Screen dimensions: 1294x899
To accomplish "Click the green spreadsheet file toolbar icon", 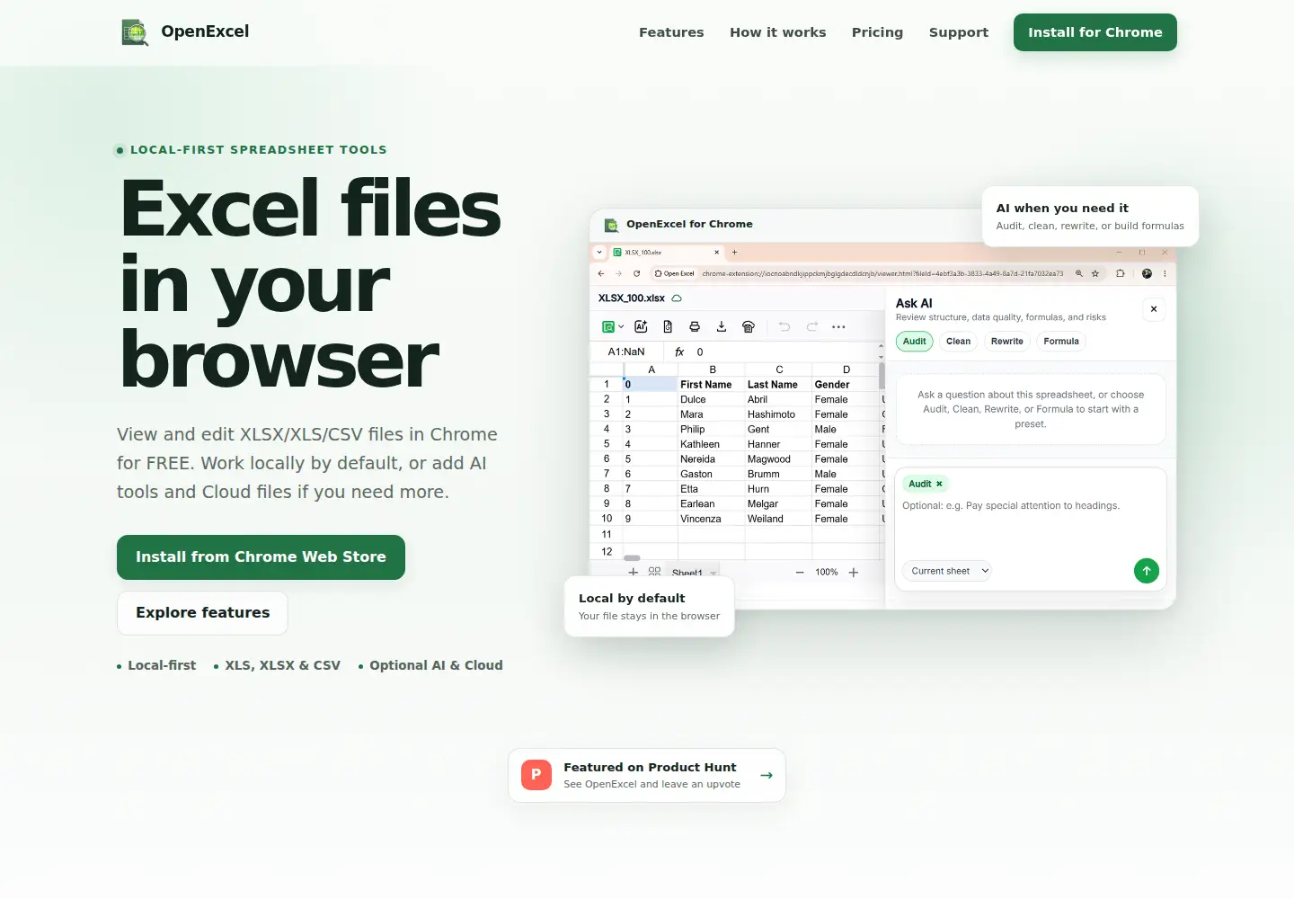I will point(608,327).
